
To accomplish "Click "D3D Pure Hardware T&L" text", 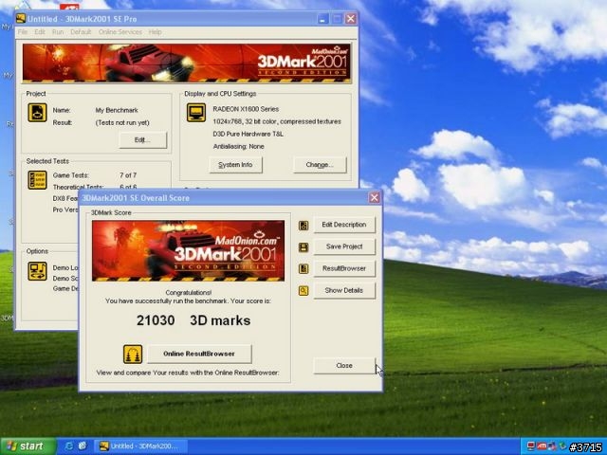I will 248,134.
